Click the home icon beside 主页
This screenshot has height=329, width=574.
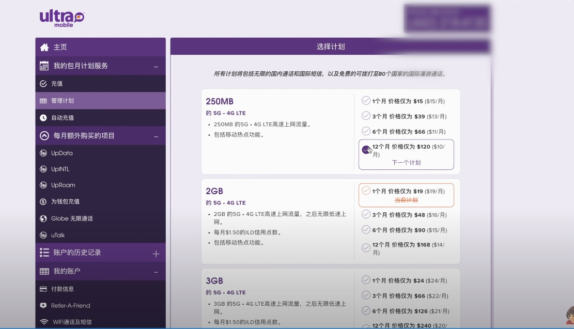[44, 47]
